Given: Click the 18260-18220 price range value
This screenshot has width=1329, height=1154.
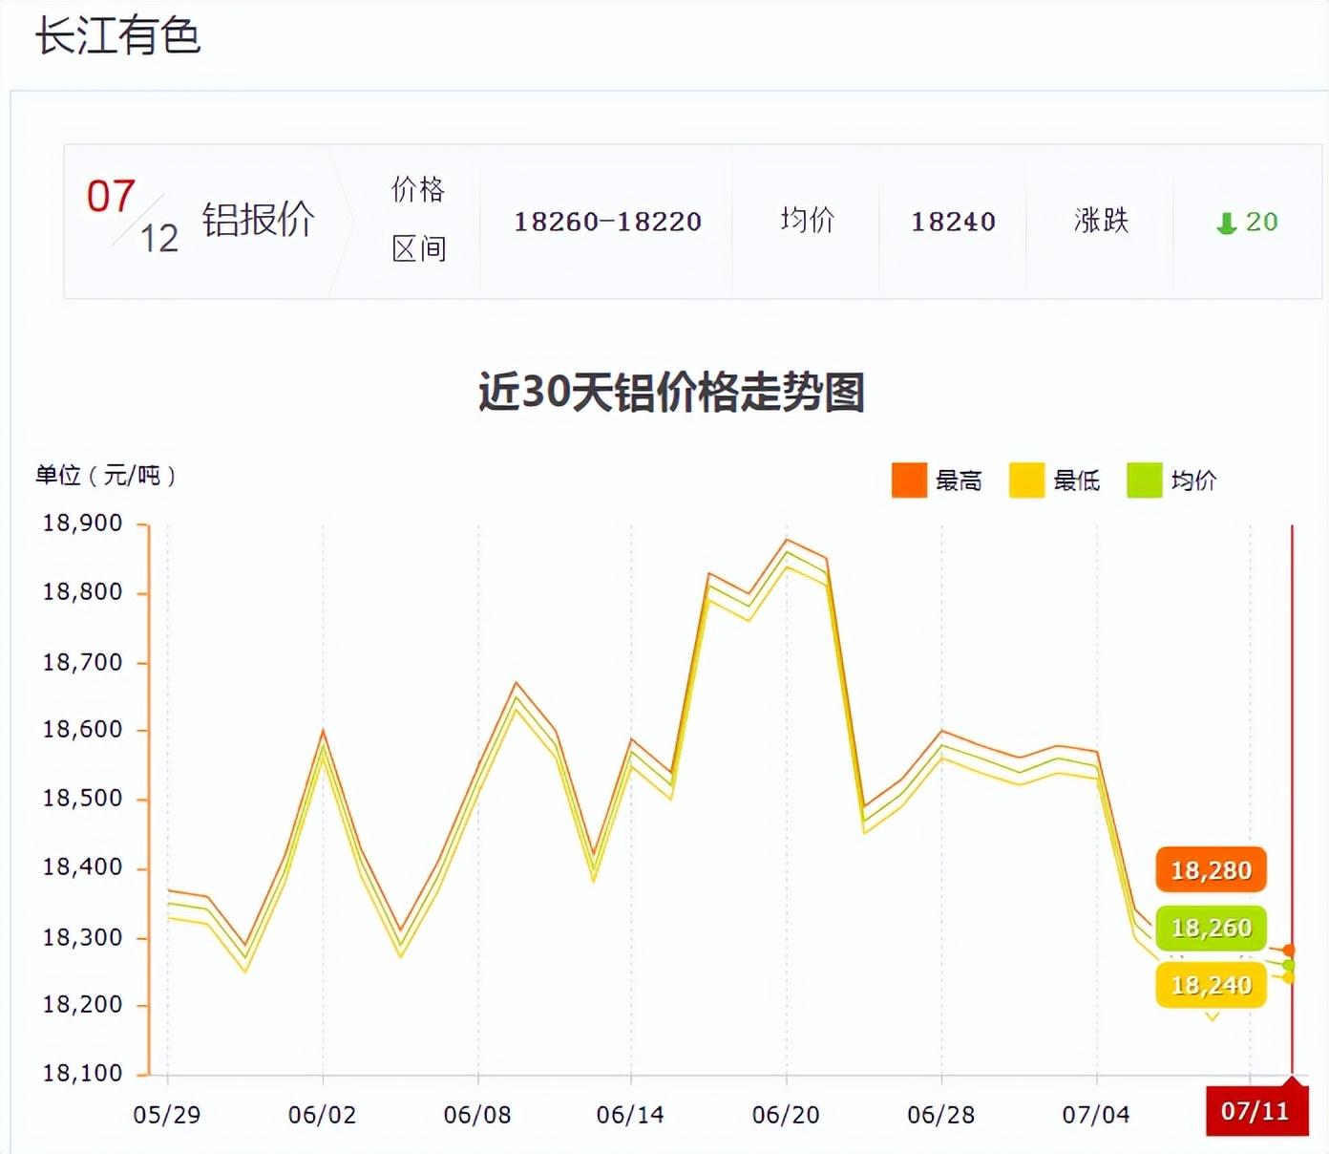Looking at the screenshot, I should (608, 222).
